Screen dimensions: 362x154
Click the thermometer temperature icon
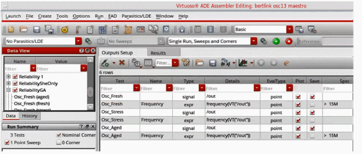point(78,30)
